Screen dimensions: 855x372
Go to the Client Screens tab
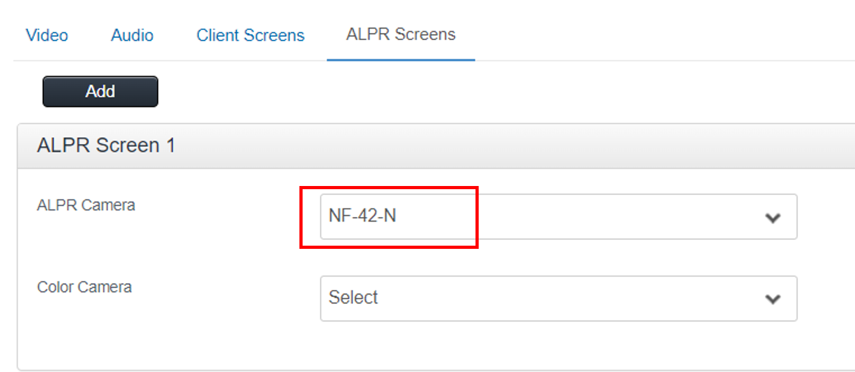click(250, 35)
